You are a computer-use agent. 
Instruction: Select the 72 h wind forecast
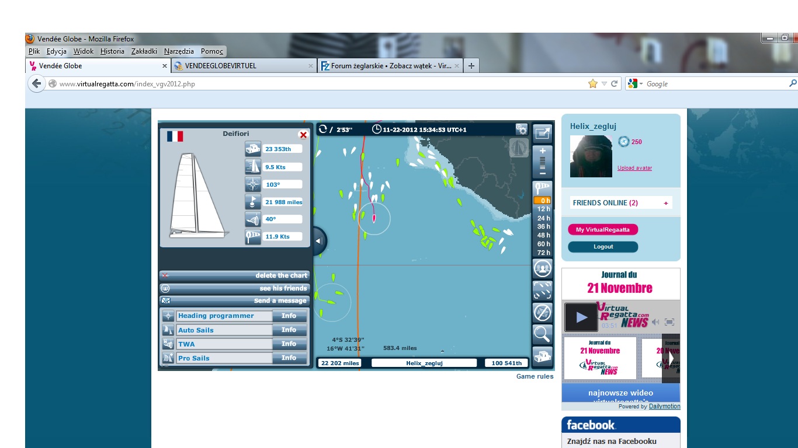click(543, 253)
